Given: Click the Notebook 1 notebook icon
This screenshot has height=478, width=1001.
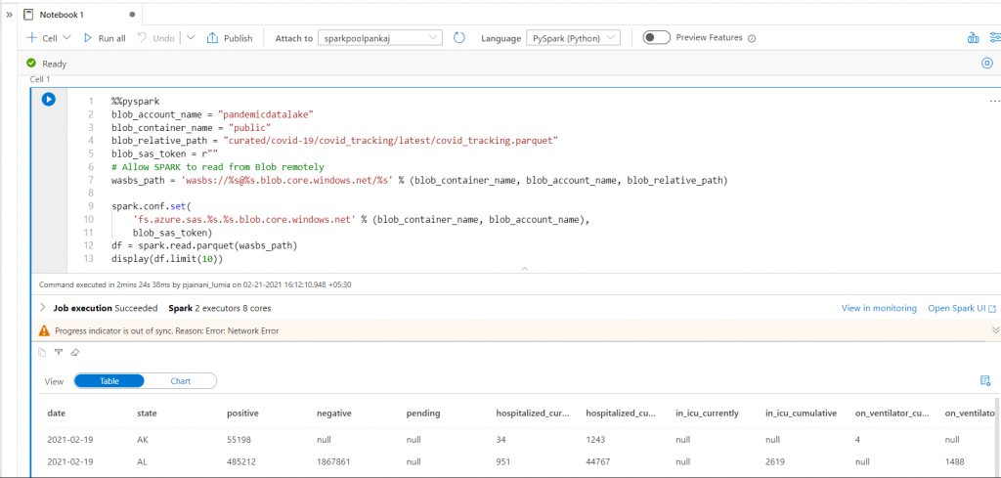Looking at the screenshot, I should click(28, 14).
